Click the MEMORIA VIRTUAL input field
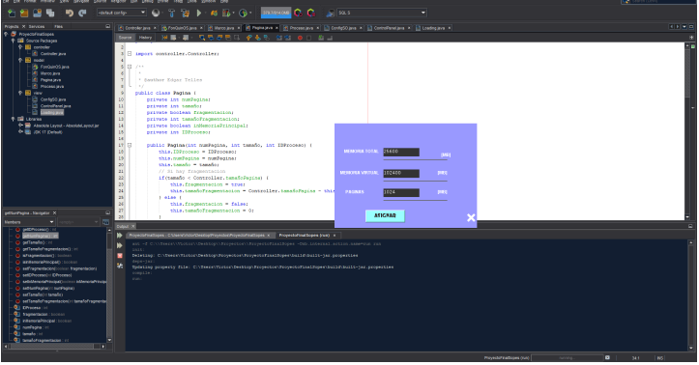 tap(401, 173)
